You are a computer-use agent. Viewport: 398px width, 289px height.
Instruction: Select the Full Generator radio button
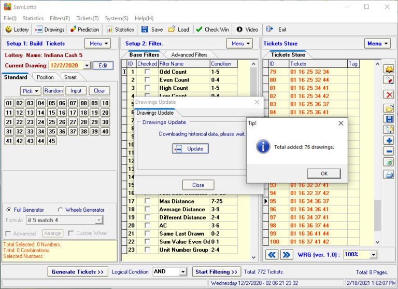9,210
